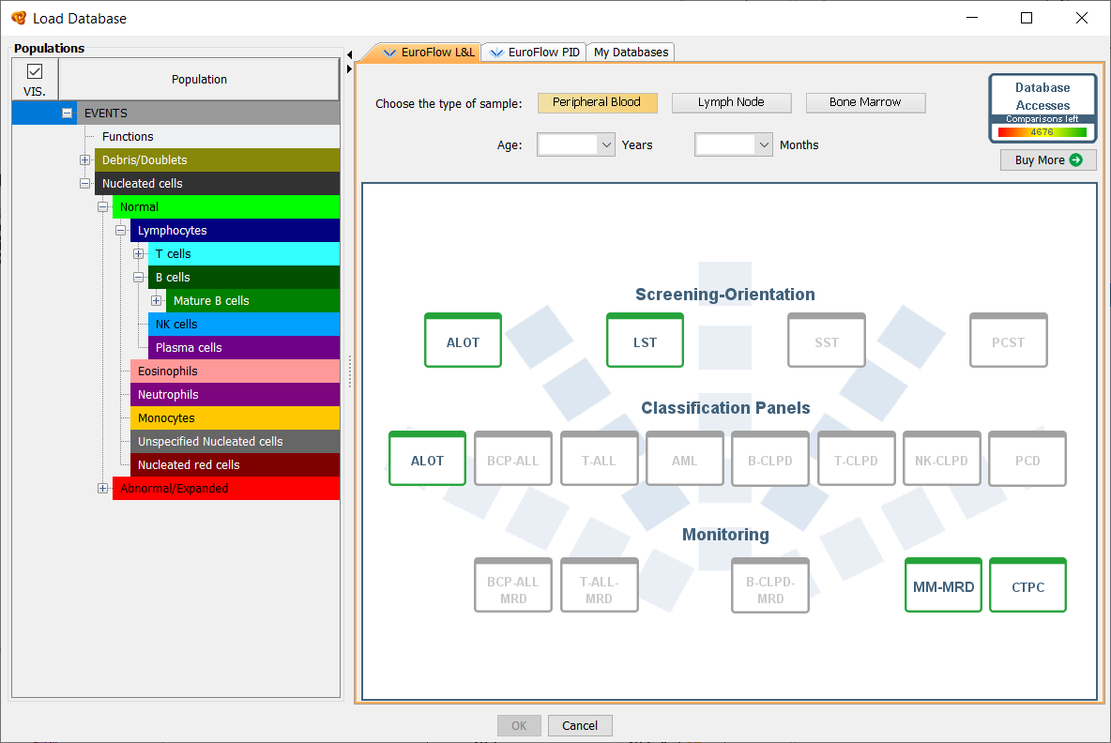This screenshot has width=1111, height=743.
Task: Open the My Databases tab
Action: point(631,52)
